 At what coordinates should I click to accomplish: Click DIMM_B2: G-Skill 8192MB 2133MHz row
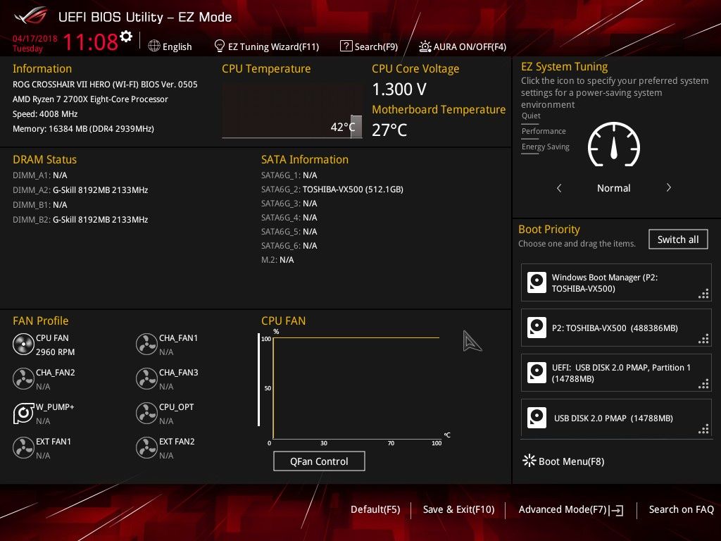[x=80, y=220]
